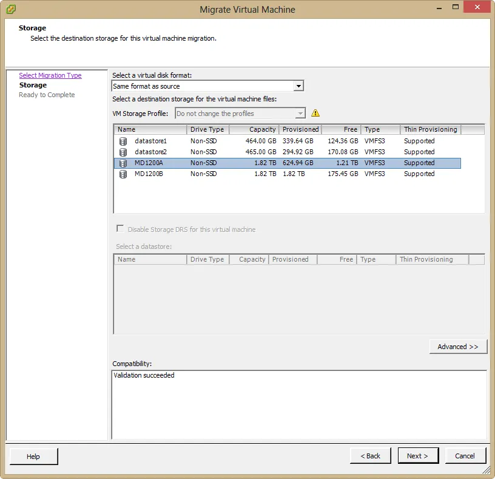495x479 pixels.
Task: Toggle Disable Storage DRS checkbox
Action: [120, 229]
